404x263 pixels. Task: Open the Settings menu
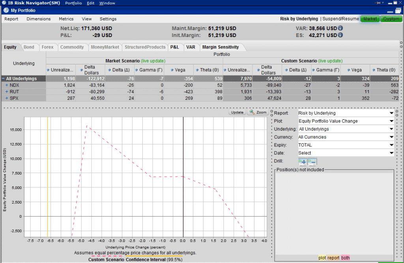[x=108, y=19]
